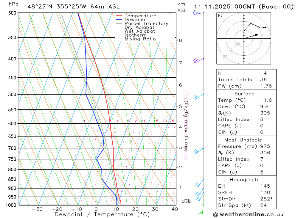Screen dimensions: 298x218
Task: Click the 4 km altitude label
Action: pyautogui.click(x=180, y=127)
